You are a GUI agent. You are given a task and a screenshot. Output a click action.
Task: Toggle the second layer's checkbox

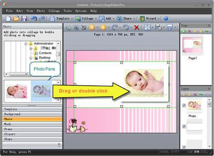(x=184, y=126)
